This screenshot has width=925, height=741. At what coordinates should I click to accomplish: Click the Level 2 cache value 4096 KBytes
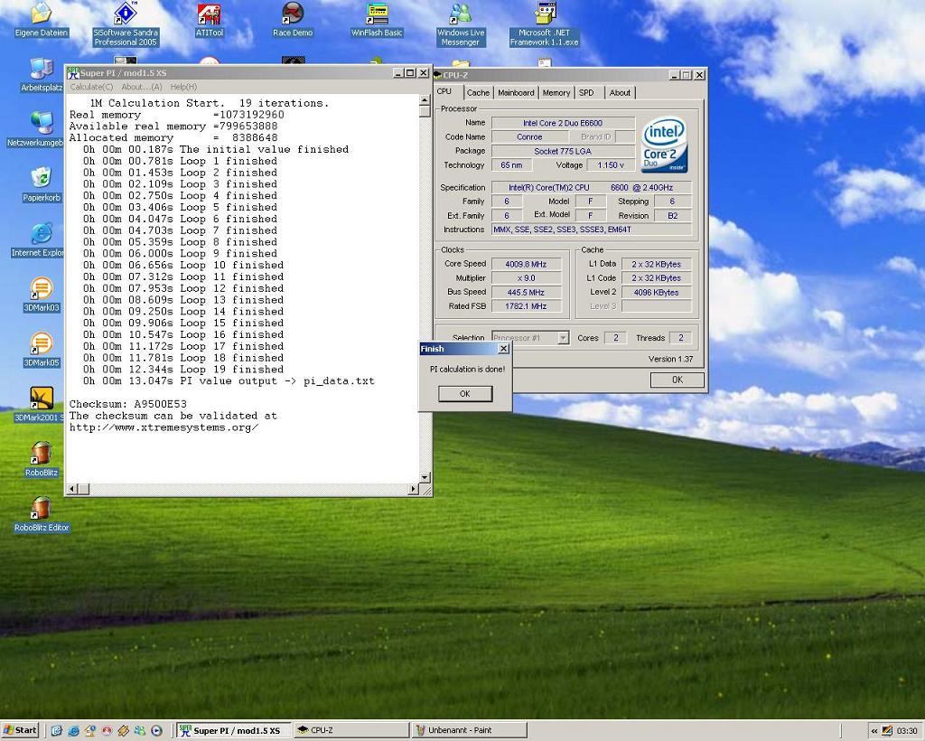pyautogui.click(x=656, y=292)
